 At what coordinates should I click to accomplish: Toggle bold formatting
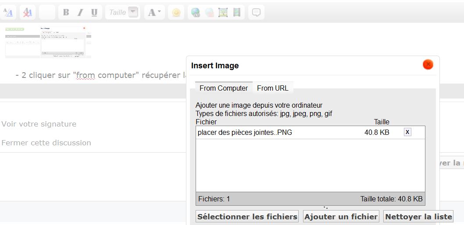66,12
